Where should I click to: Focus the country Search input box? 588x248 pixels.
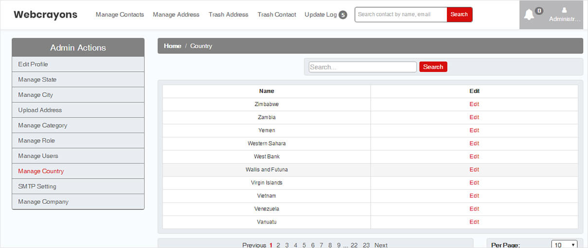(362, 67)
